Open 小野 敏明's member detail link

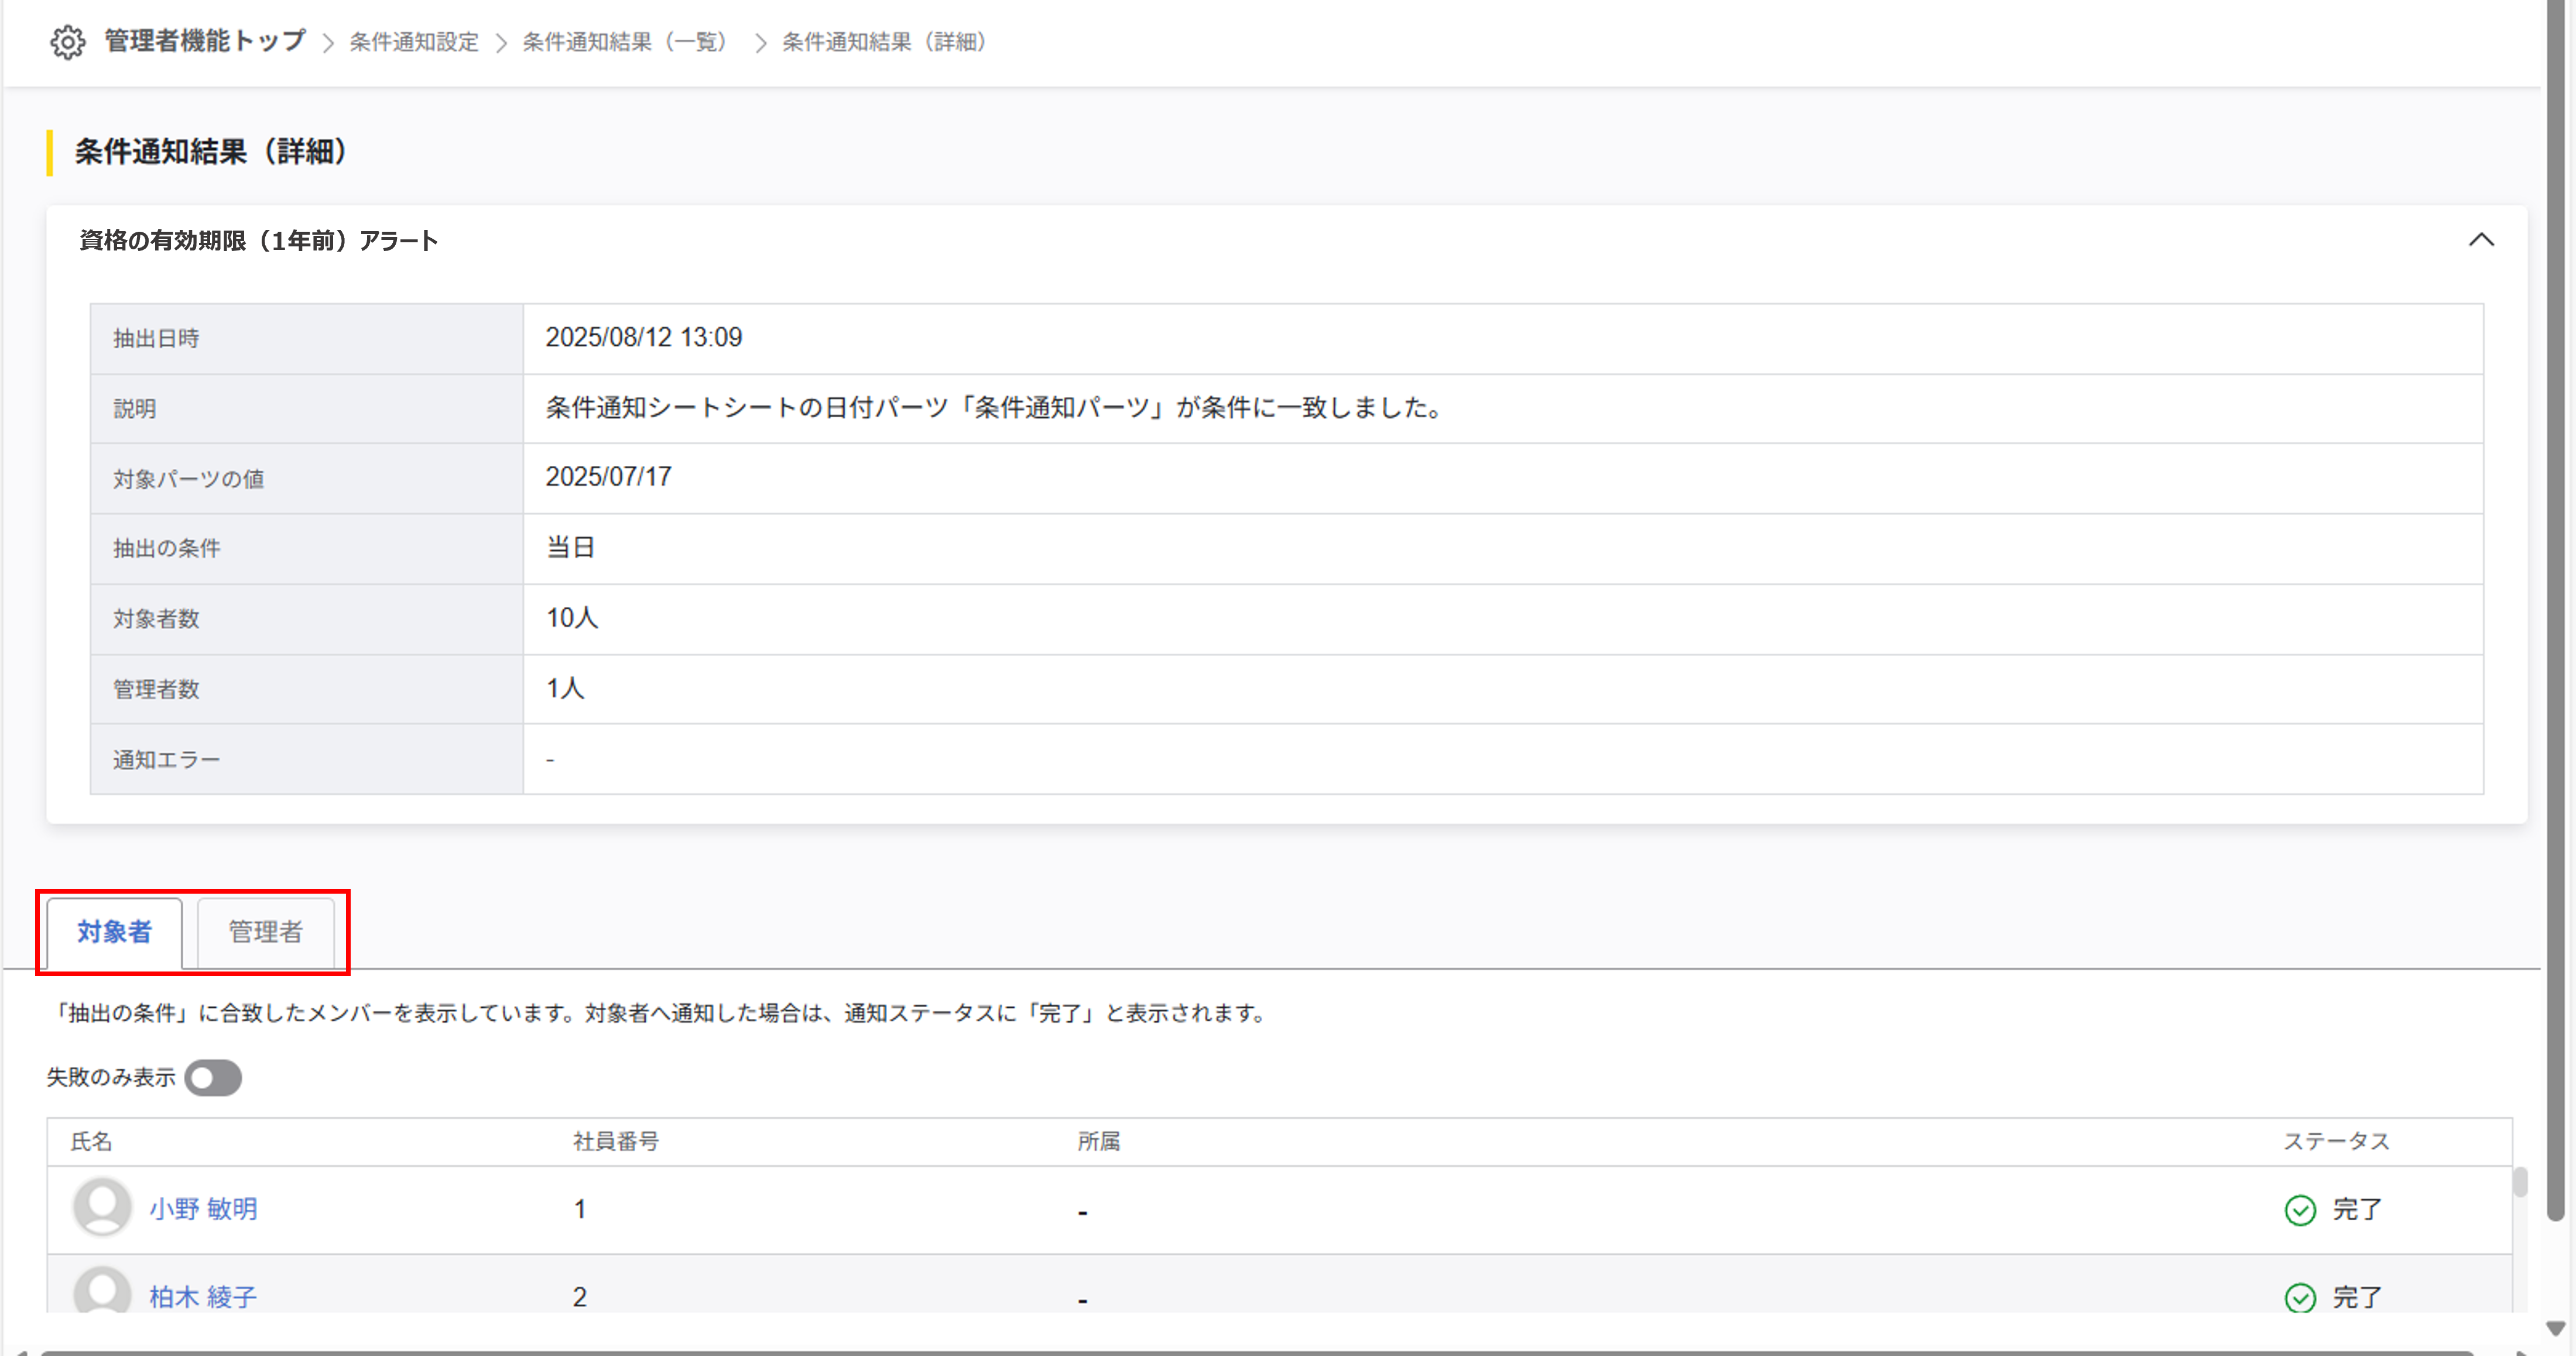[x=203, y=1208]
